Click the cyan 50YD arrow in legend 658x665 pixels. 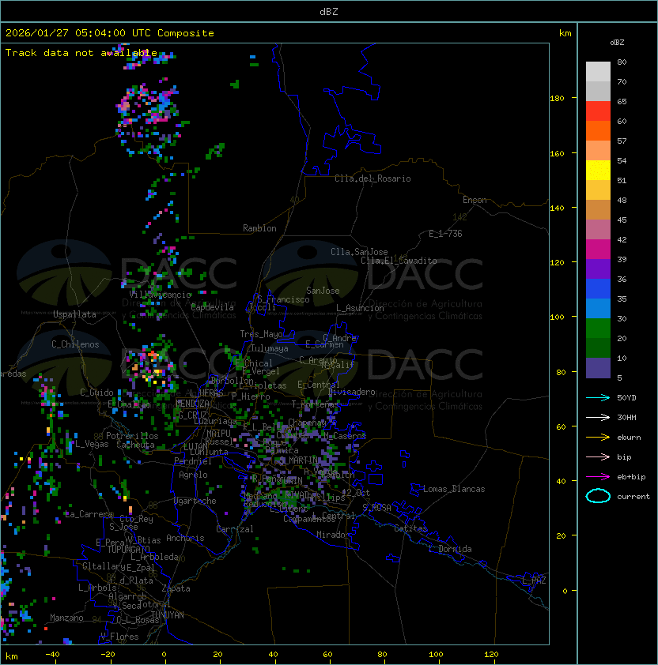point(598,397)
